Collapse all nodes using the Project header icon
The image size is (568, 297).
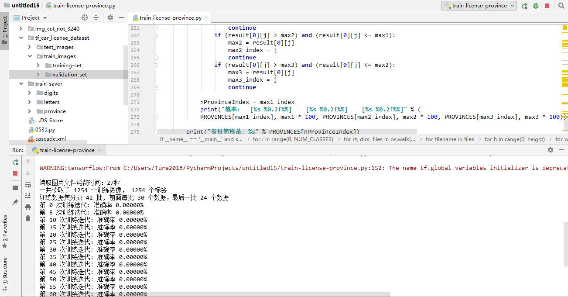96,17
